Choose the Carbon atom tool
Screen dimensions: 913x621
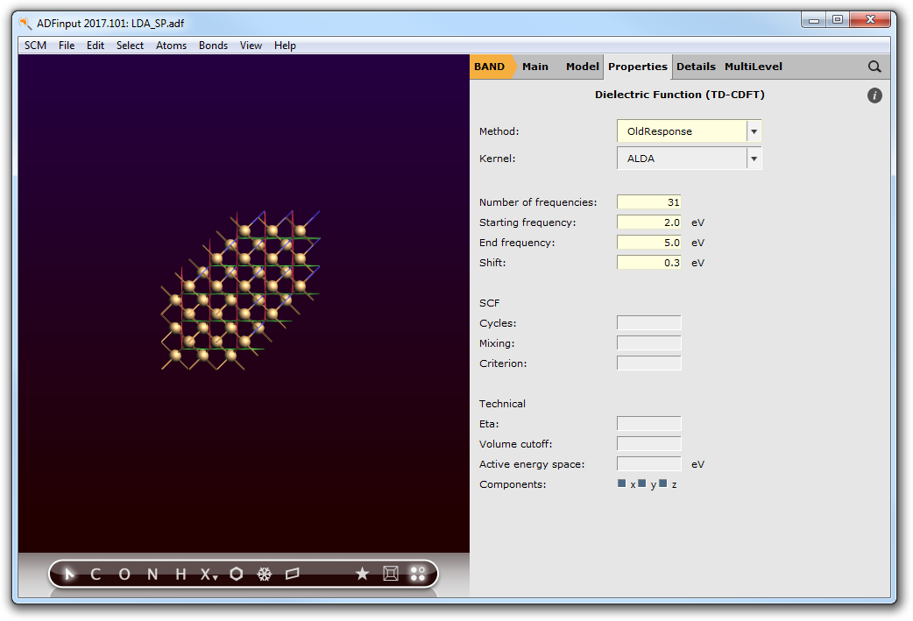(96, 575)
